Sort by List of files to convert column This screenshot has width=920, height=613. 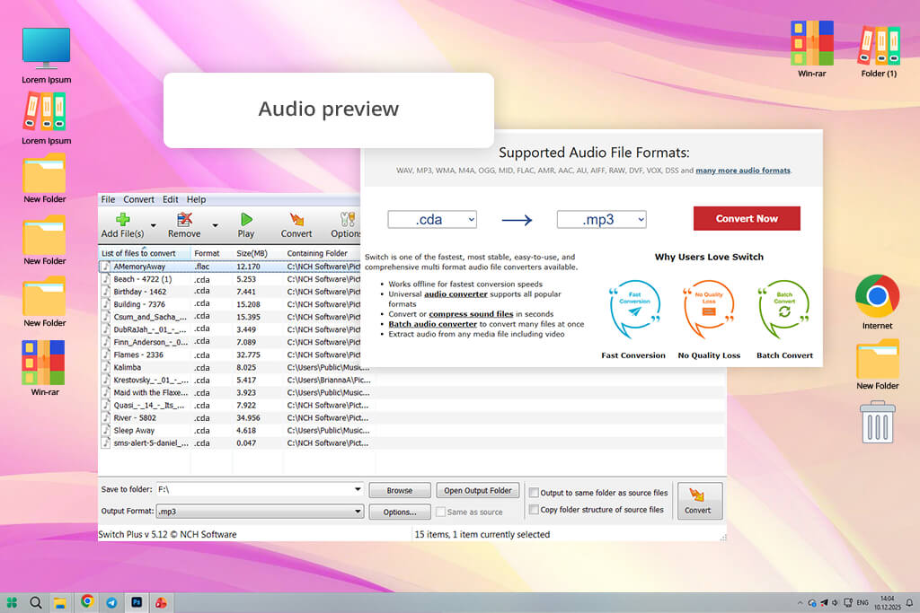click(145, 253)
